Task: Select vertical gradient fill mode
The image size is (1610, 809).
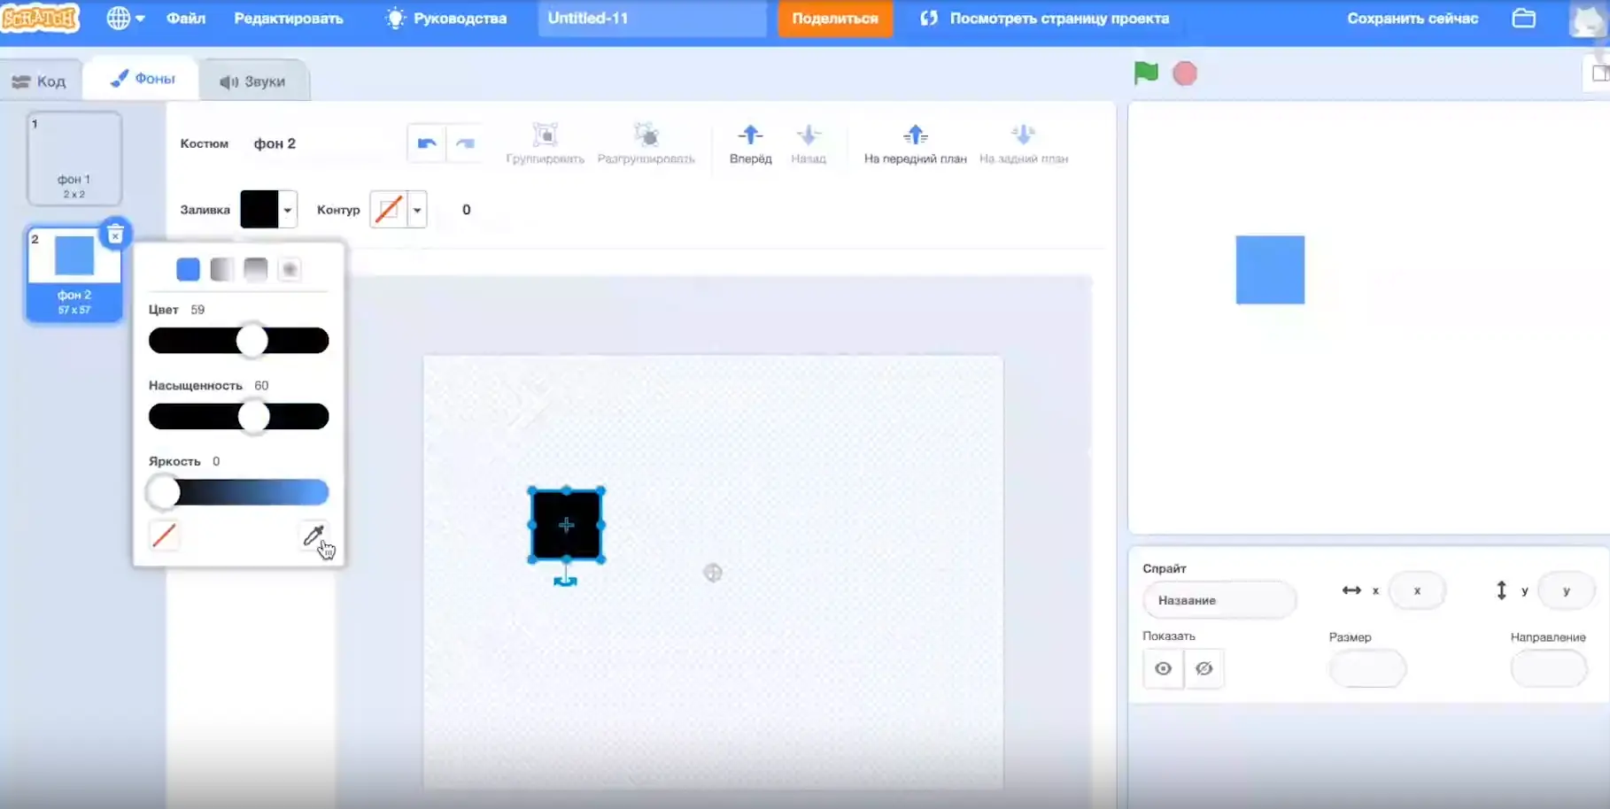Action: pos(256,269)
